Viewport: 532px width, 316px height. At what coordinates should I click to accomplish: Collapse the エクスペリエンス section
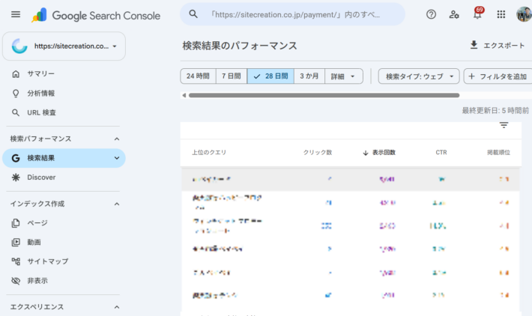[x=117, y=307]
